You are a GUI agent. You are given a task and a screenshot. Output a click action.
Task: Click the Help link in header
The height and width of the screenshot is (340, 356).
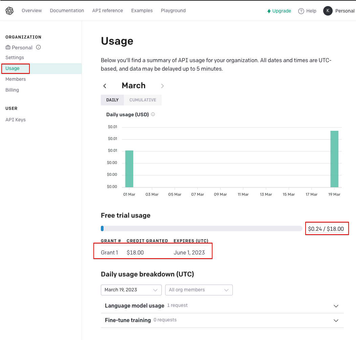(311, 11)
